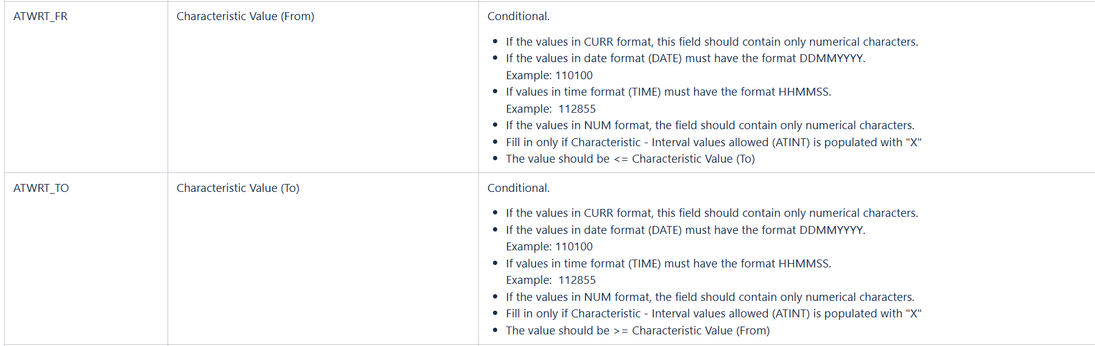Click "Example: 110100" in the ATWRT_FR row
The width and height of the screenshot is (1095, 346).
[549, 76]
